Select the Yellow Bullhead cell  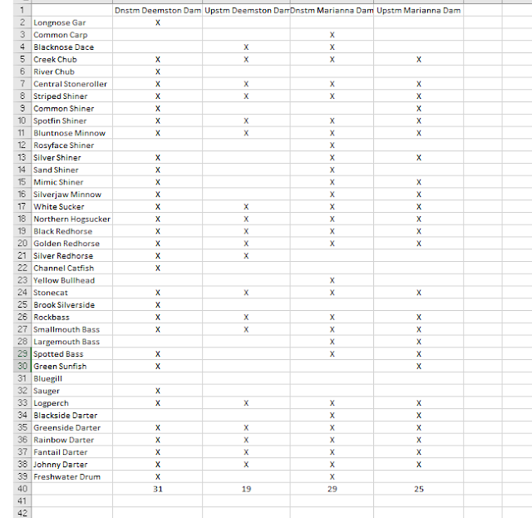tap(72, 280)
